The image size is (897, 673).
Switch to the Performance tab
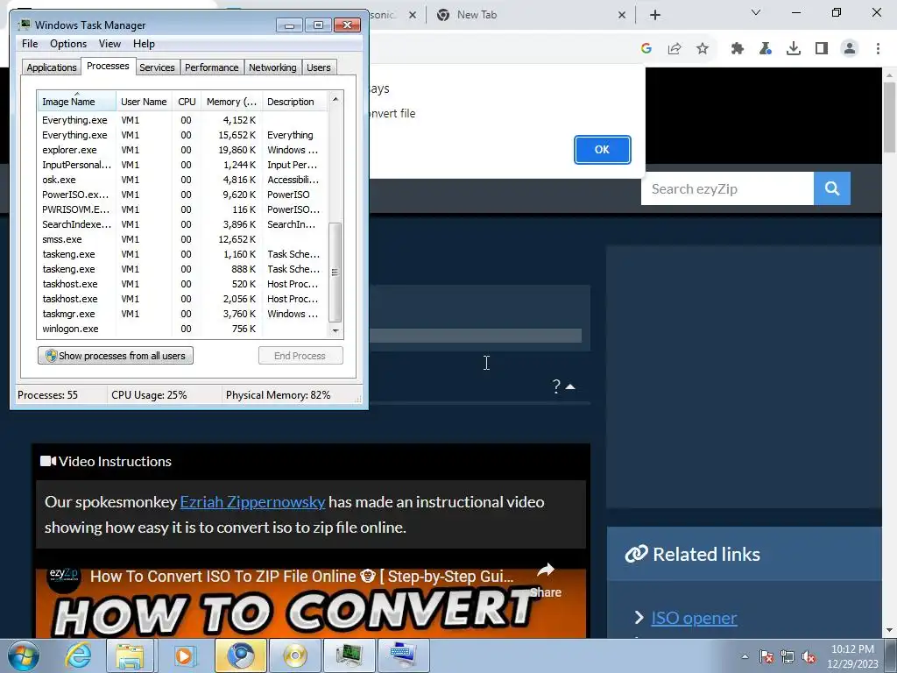211,67
